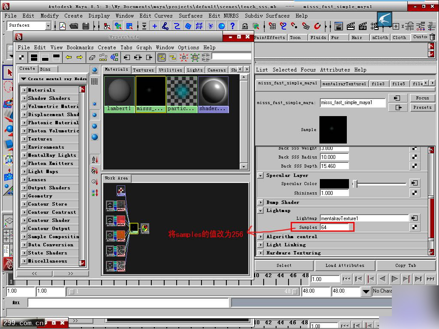Click the Load Attributes button
Viewport: 439px width, 329px height.
[345, 266]
